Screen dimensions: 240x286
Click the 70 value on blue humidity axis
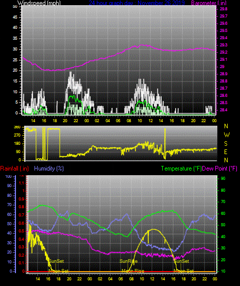click(9, 205)
